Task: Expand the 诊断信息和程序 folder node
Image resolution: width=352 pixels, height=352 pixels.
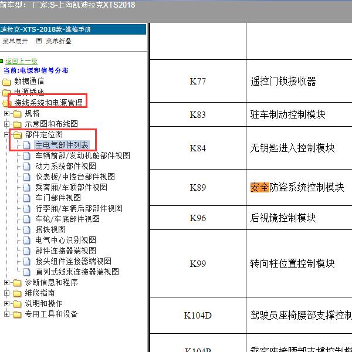Action: 6,282
